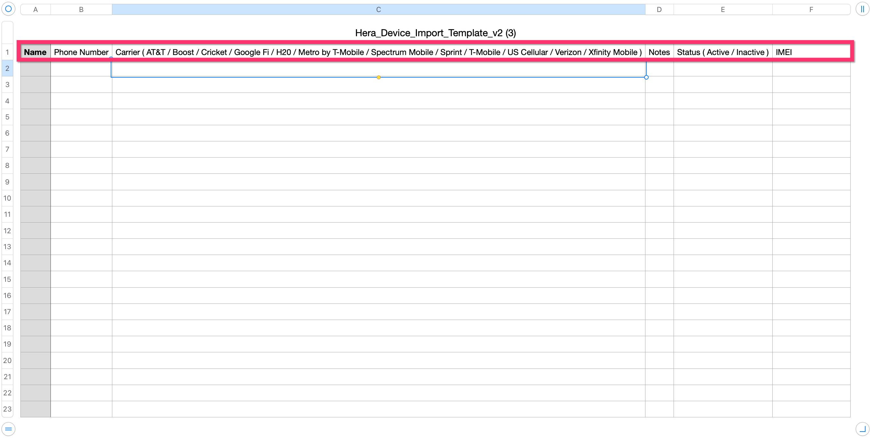Click the Notes header cell
Viewport: 872px width, 440px height.
pos(659,52)
